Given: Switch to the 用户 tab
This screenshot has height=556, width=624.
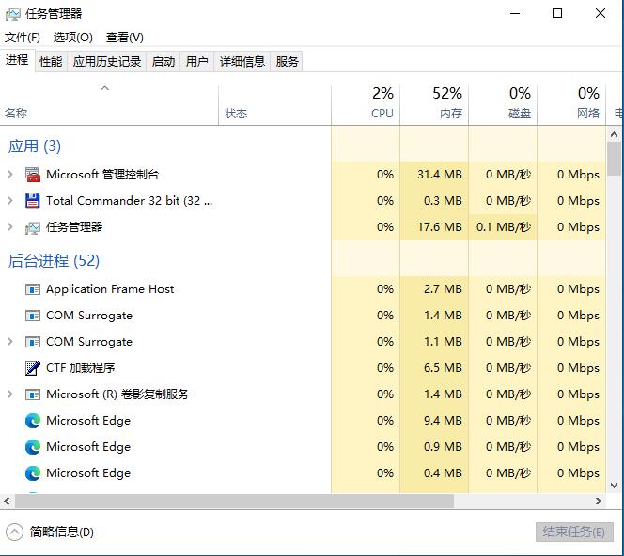Looking at the screenshot, I should 197,62.
